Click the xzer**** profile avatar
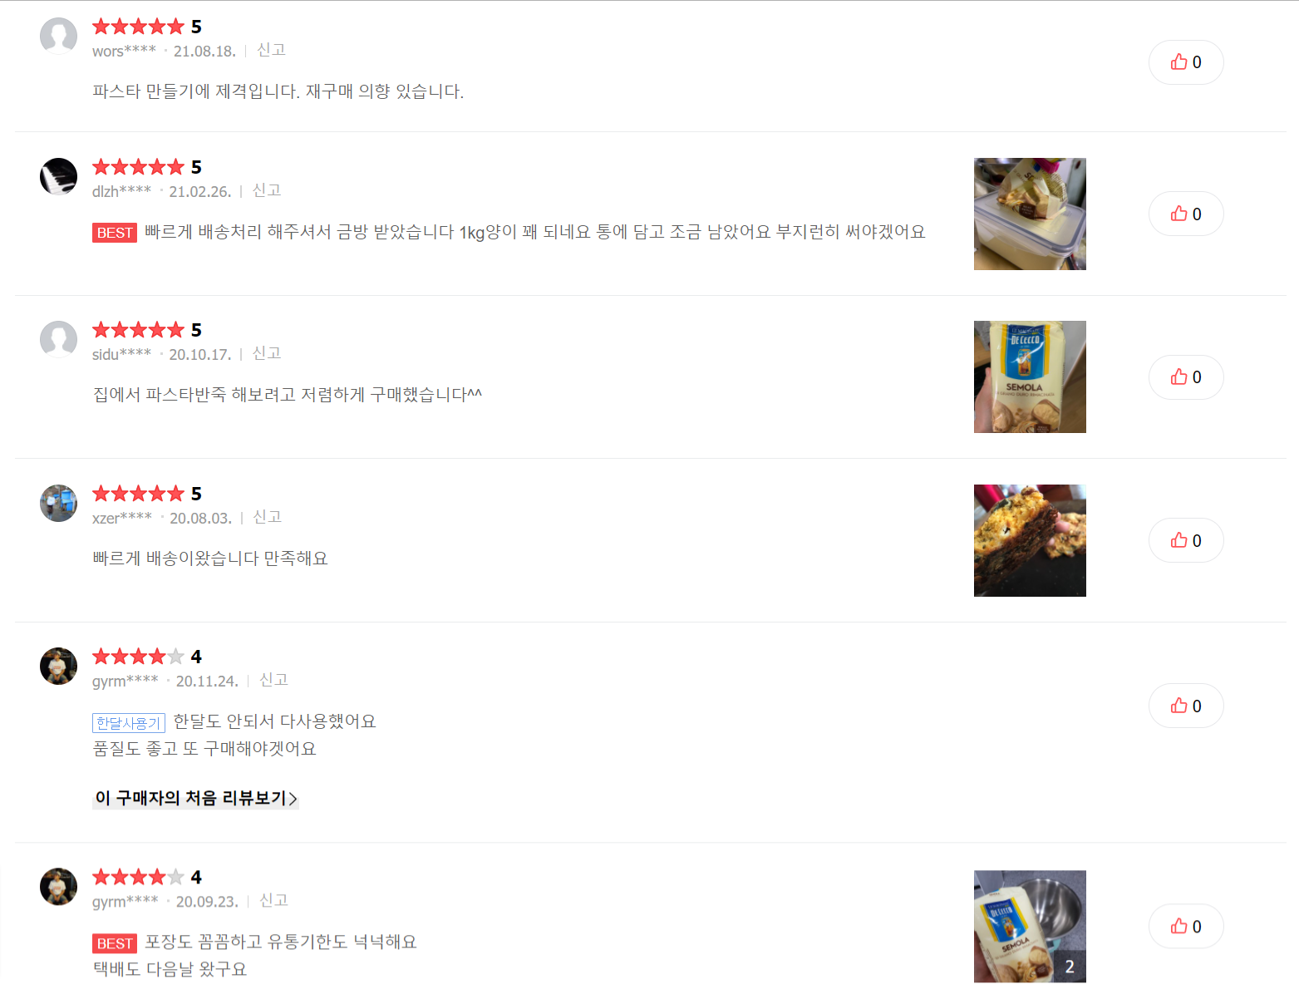The height and width of the screenshot is (999, 1299). coord(58,503)
